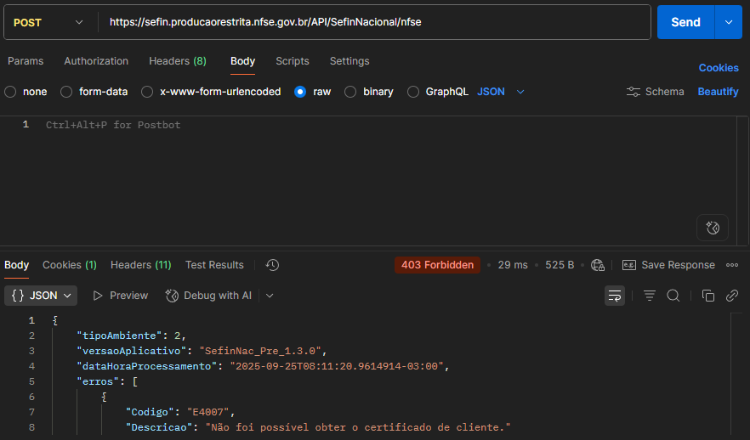Click the filter response icon
Viewport: 750px width, 440px height.
tap(650, 296)
